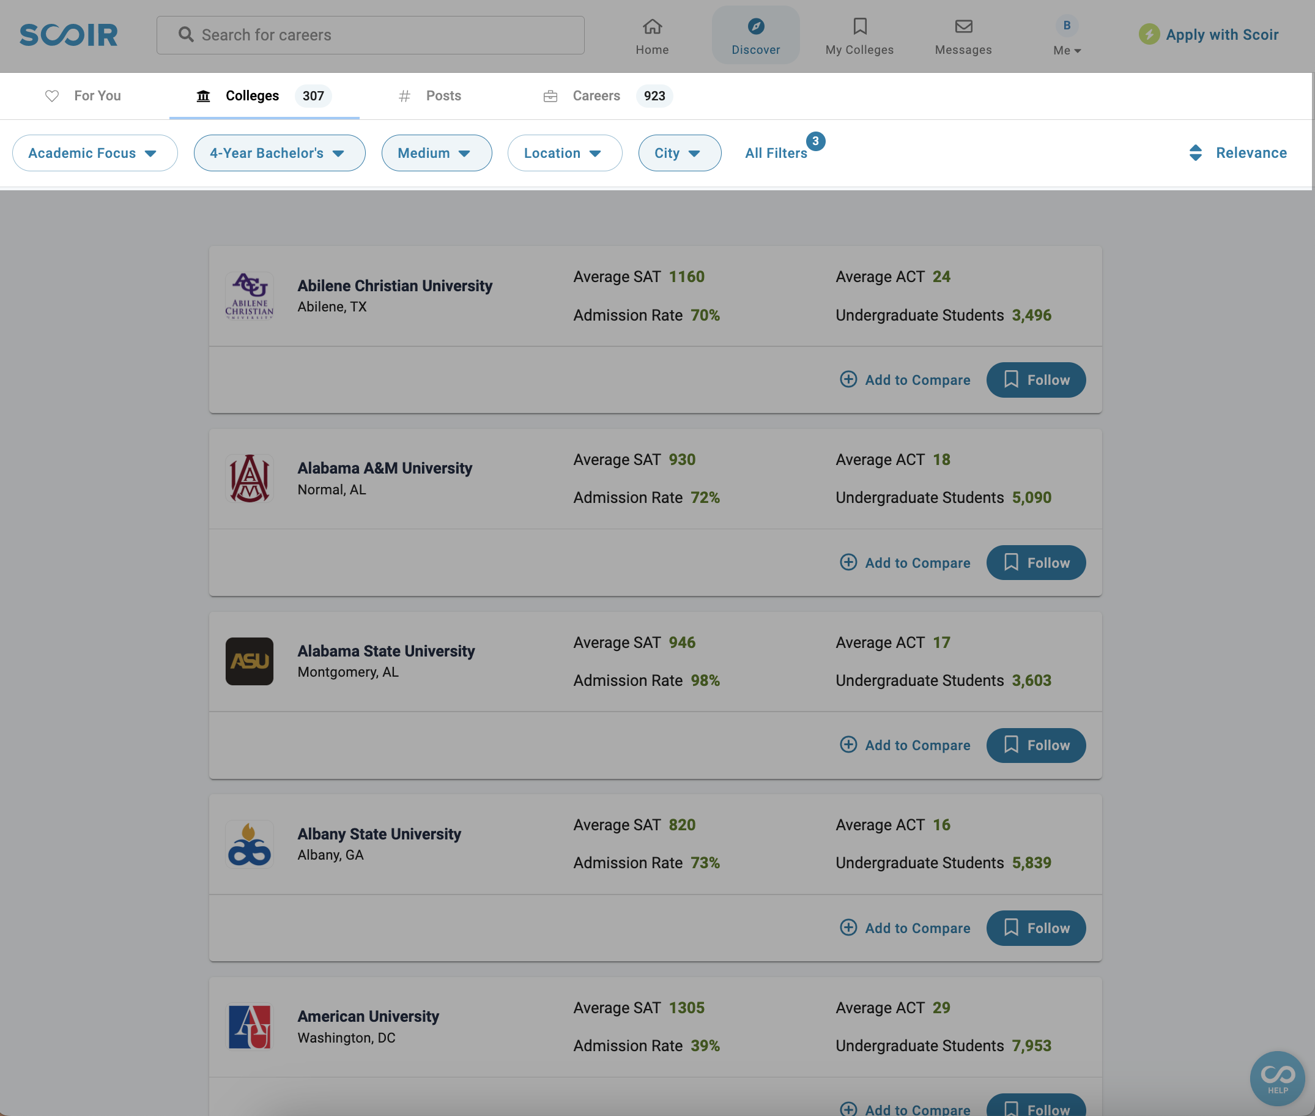Click Admission Rate 98% value
1315x1116 pixels.
point(705,680)
